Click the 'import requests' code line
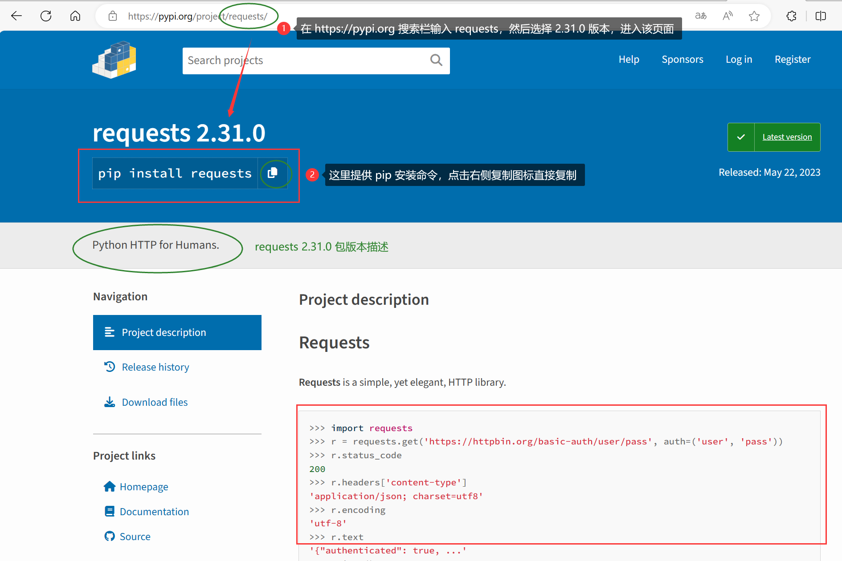This screenshot has width=842, height=561. pyautogui.click(x=361, y=428)
